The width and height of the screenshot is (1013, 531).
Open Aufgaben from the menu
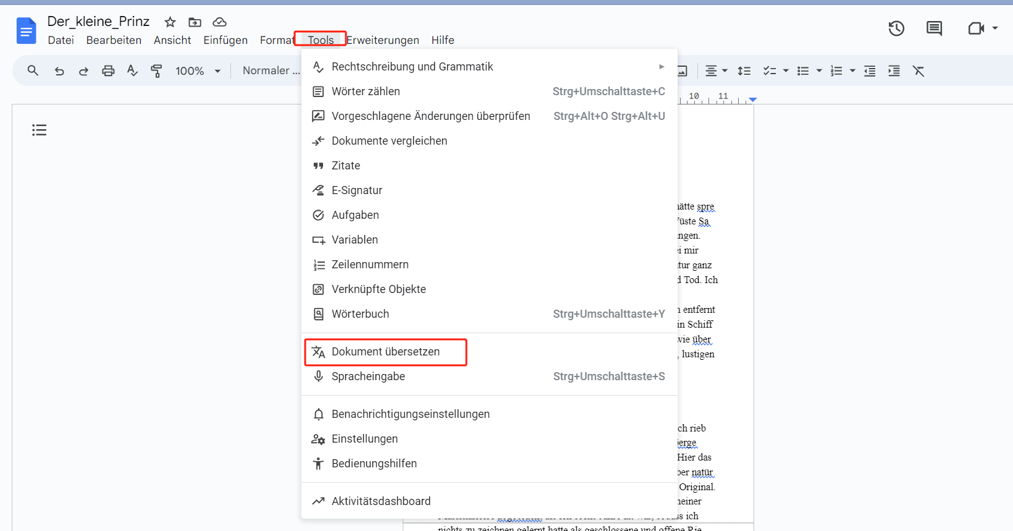tap(489, 215)
